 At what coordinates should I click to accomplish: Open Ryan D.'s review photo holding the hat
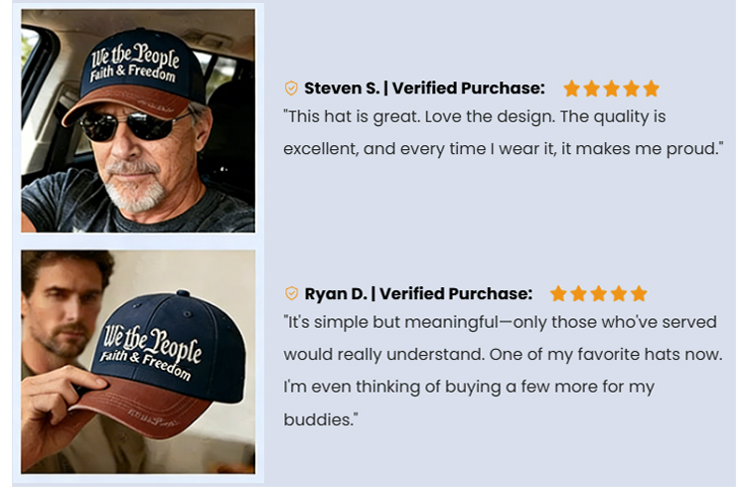[x=138, y=362]
